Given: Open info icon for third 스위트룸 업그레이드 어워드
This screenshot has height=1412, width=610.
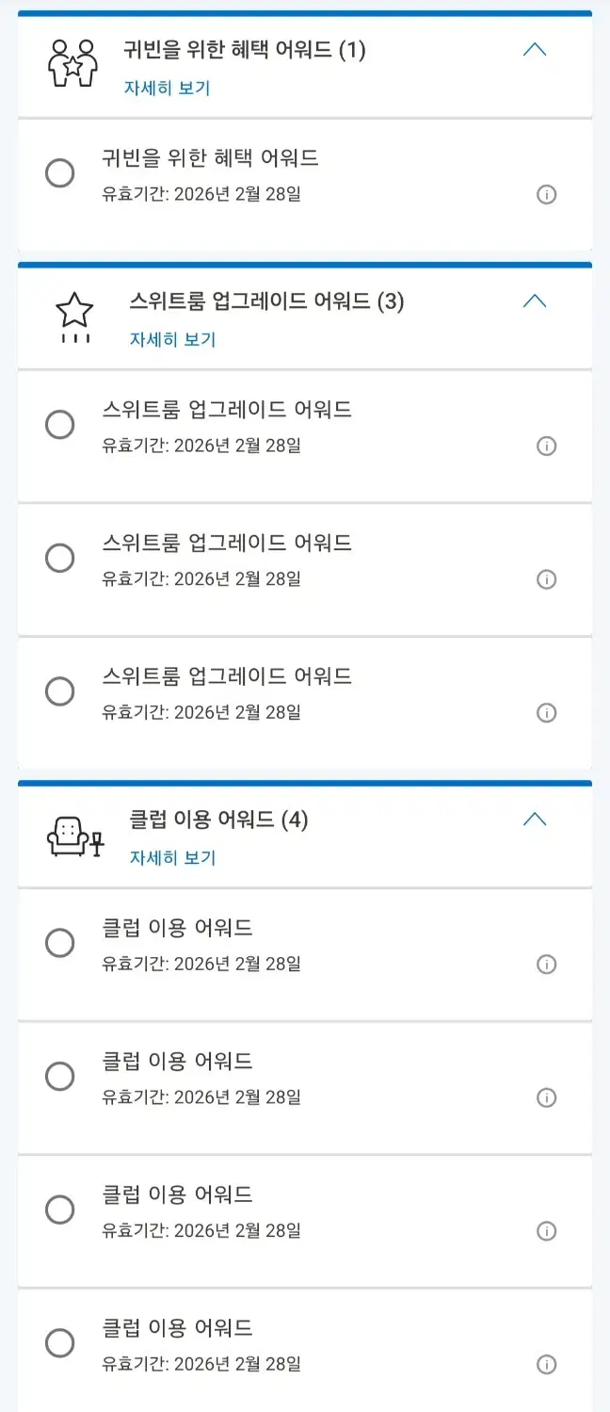Looking at the screenshot, I should pos(546,713).
